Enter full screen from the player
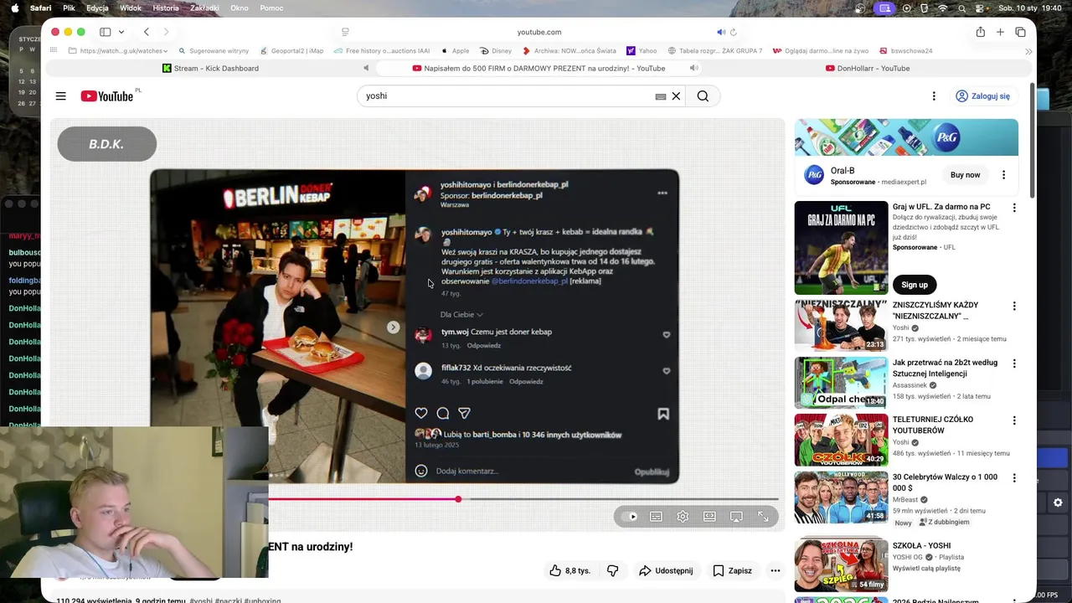 click(763, 517)
